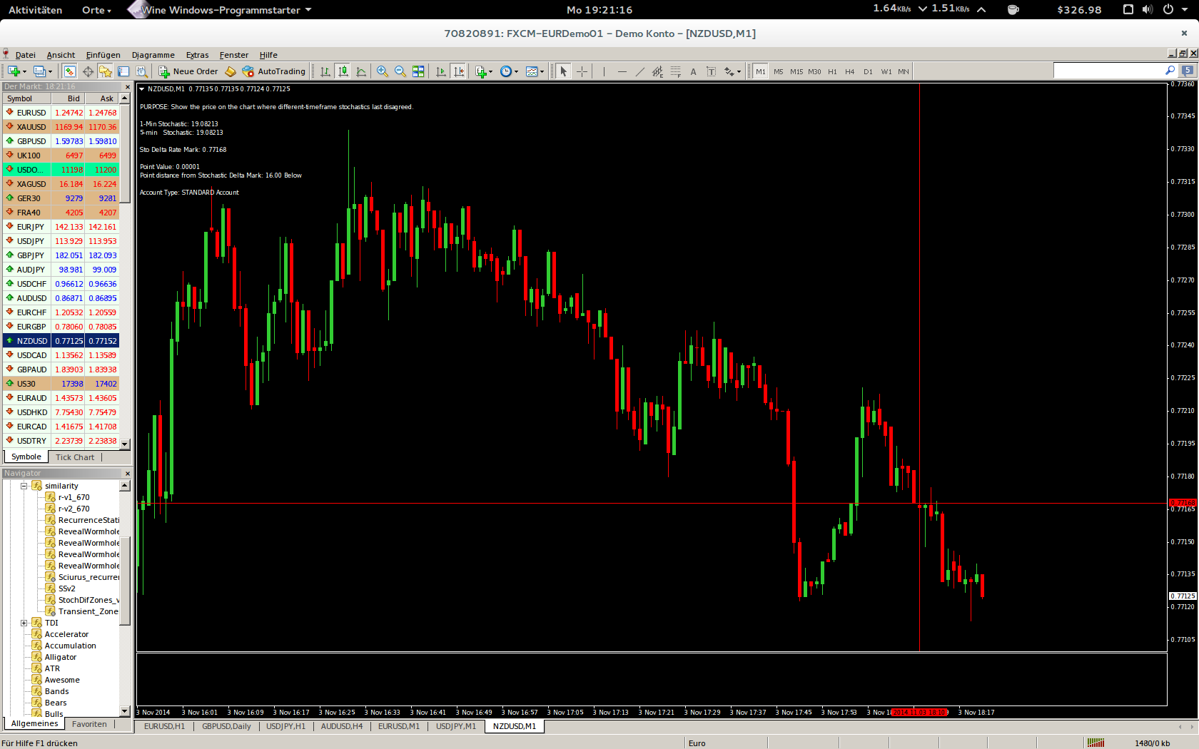Screen dimensions: 1199x749
Task: Click the Neue Order button
Action: coord(188,71)
